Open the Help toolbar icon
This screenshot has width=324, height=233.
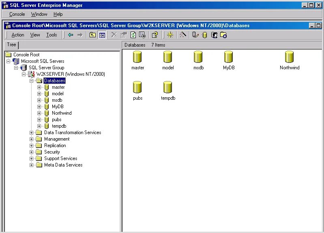(155, 35)
